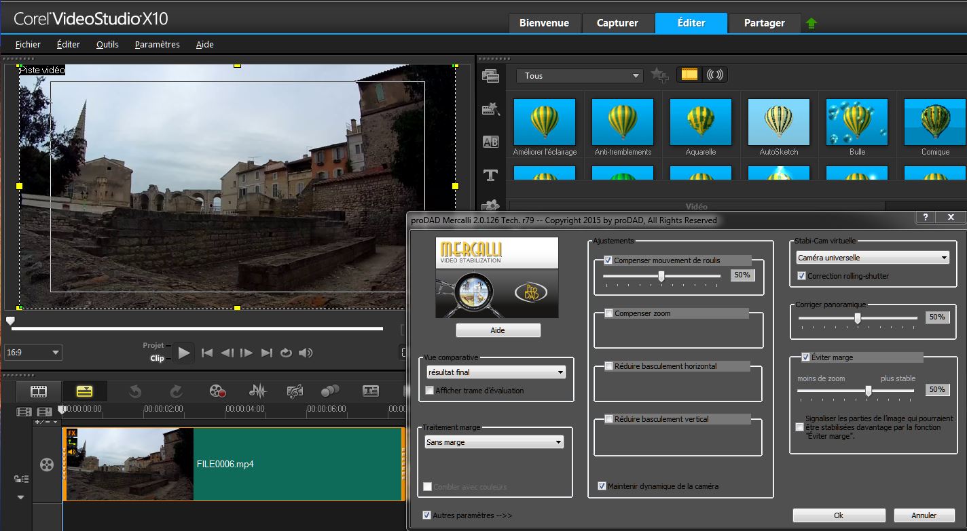Show audio filters icon

click(x=714, y=75)
